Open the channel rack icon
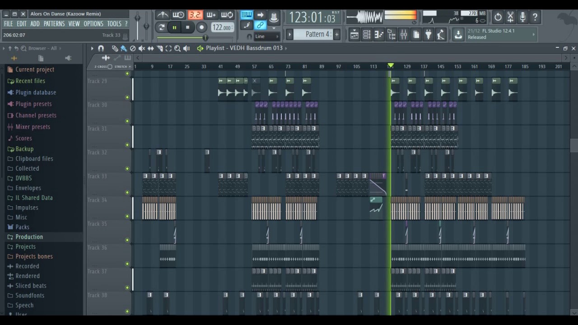The image size is (578, 325). 367,34
